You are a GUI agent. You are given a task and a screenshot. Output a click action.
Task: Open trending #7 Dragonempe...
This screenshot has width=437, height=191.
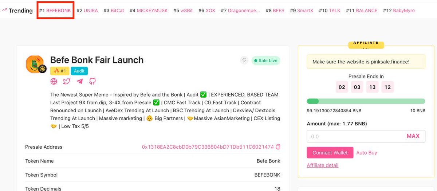(240, 11)
